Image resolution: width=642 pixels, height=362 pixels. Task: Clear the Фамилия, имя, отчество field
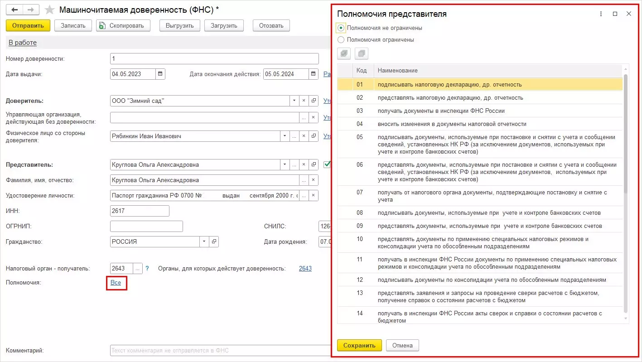[314, 180]
